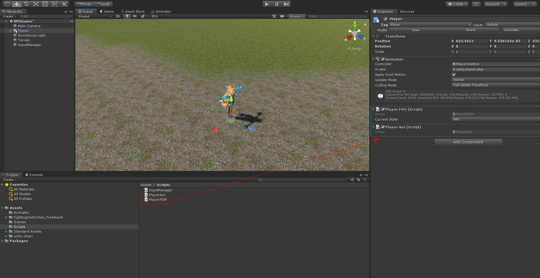This screenshot has height=278, width=540.
Task: Lock the scene gizmo rotation
Action: click(x=365, y=24)
